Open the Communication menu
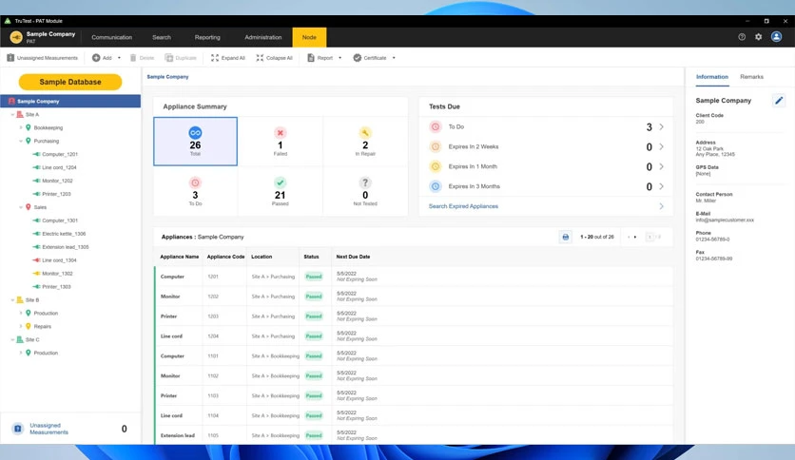Image resolution: width=795 pixels, height=460 pixels. (111, 37)
